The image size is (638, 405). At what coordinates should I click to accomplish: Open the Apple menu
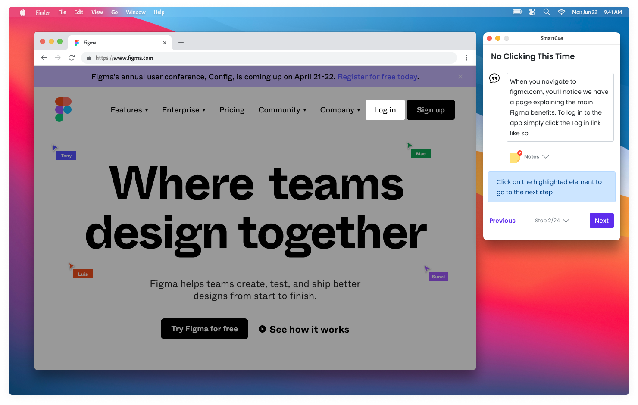pos(23,12)
